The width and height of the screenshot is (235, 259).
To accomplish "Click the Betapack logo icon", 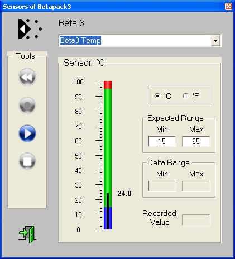I will coord(30,29).
